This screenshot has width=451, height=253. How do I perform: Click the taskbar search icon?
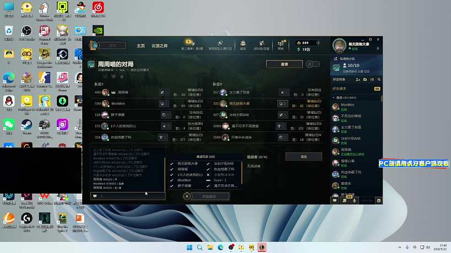pos(200,248)
